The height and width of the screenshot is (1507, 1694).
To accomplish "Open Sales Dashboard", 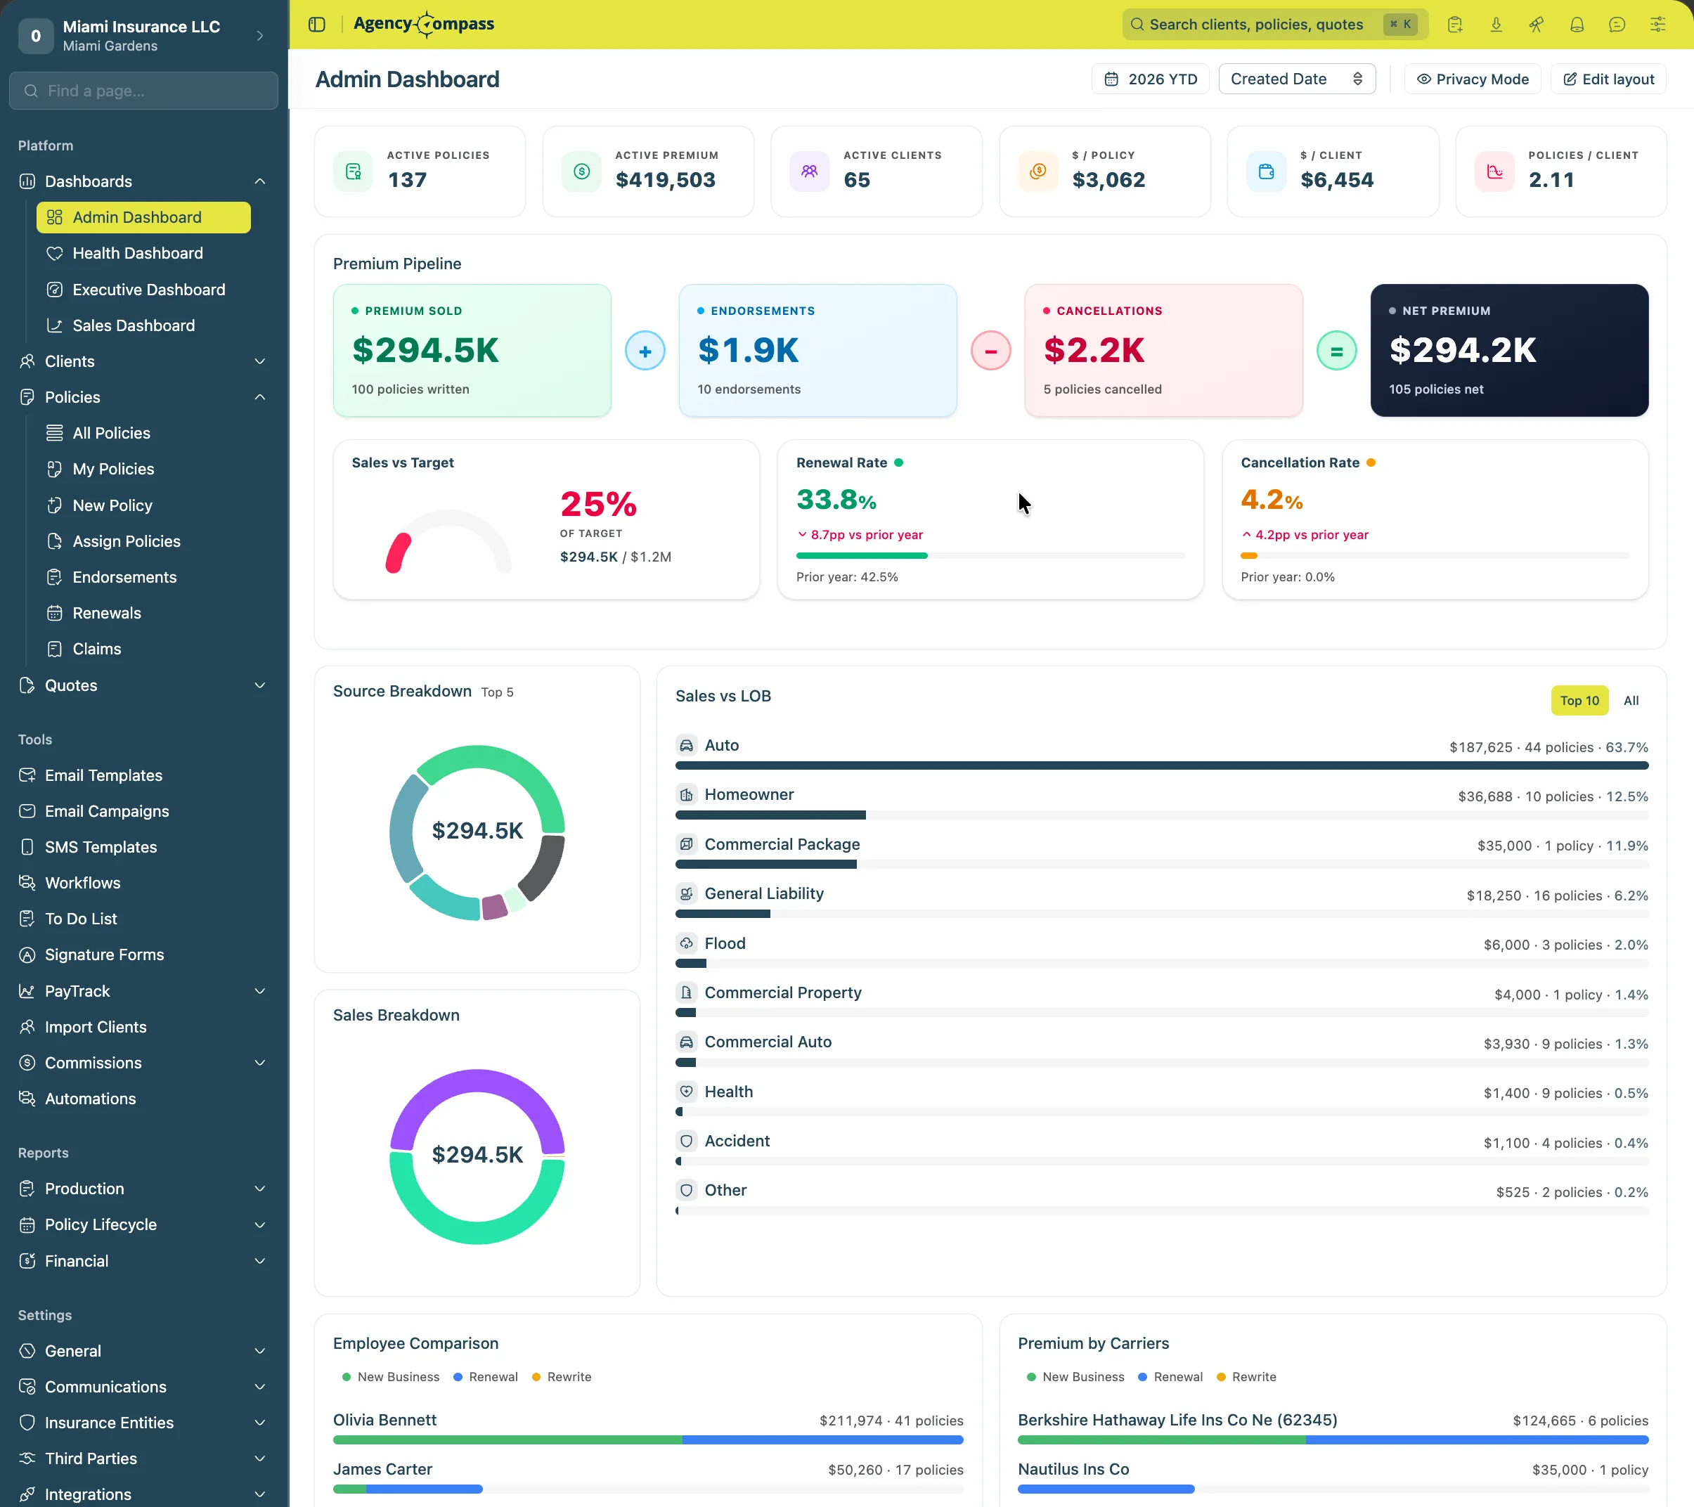I will tap(143, 325).
